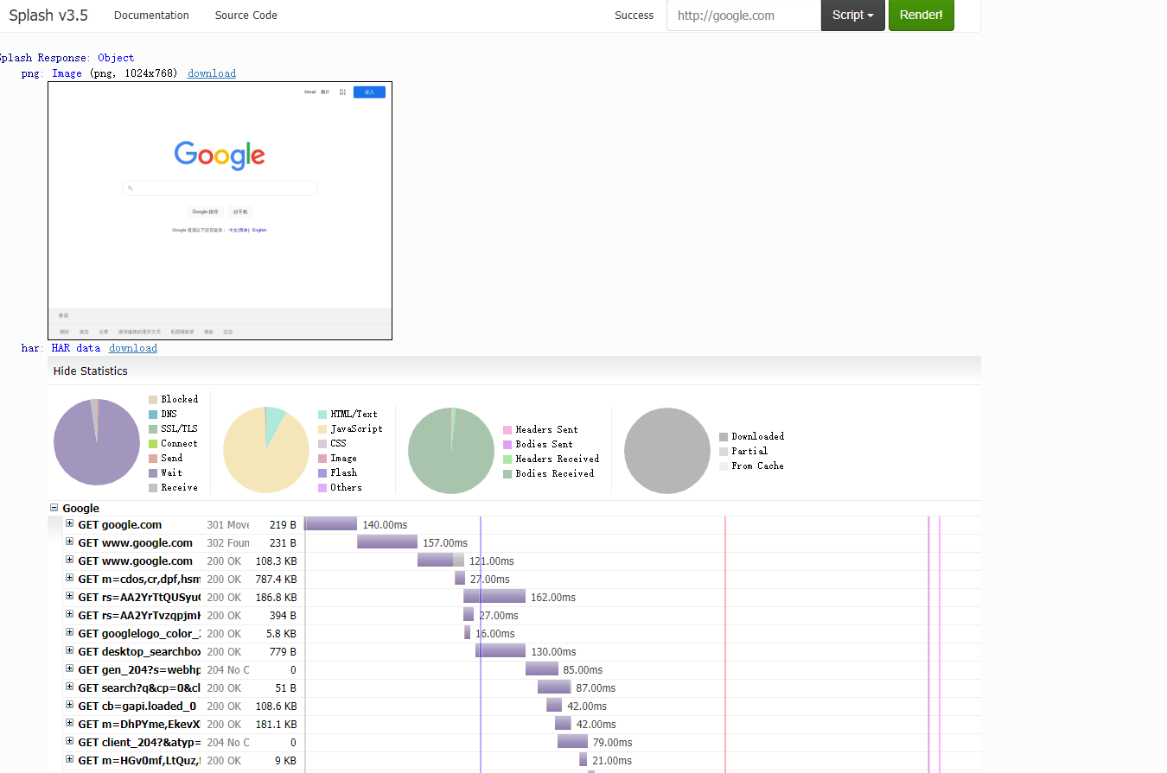The height and width of the screenshot is (773, 1167).
Task: Click the Image legend swatch
Action: click(x=322, y=459)
